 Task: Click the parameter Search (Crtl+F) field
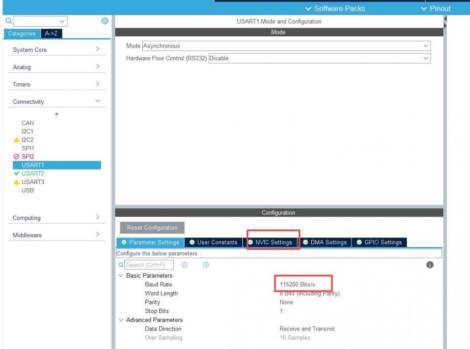point(149,265)
